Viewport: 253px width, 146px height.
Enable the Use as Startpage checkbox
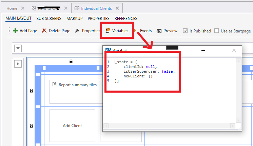pyautogui.click(x=217, y=31)
